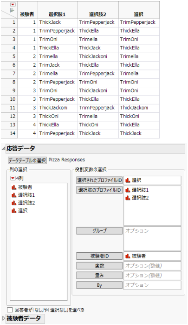Click TrimOni in 選択肢1 of row 3

coord(58,39)
